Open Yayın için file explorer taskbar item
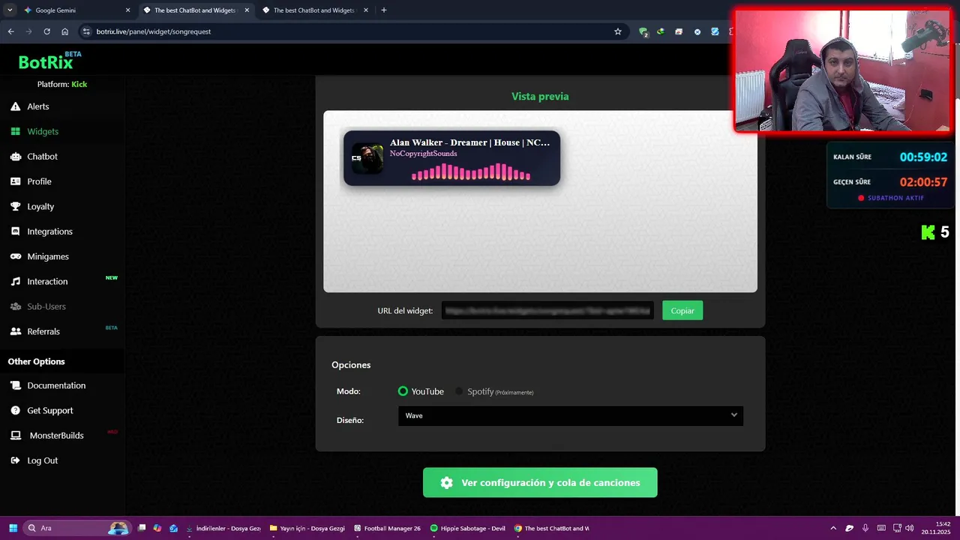The width and height of the screenshot is (960, 540). 307,528
